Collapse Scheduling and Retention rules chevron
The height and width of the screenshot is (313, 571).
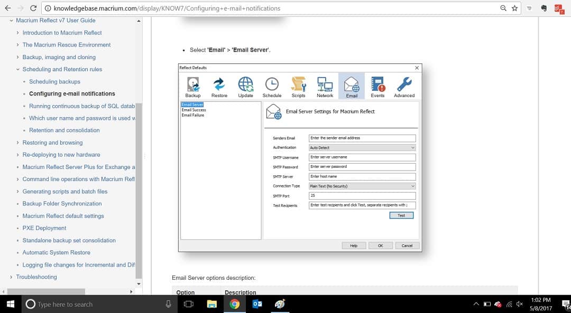(x=18, y=70)
